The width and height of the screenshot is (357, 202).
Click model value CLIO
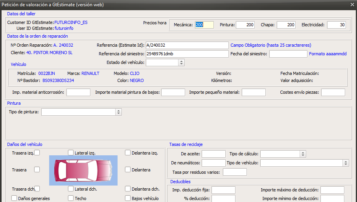(x=134, y=73)
